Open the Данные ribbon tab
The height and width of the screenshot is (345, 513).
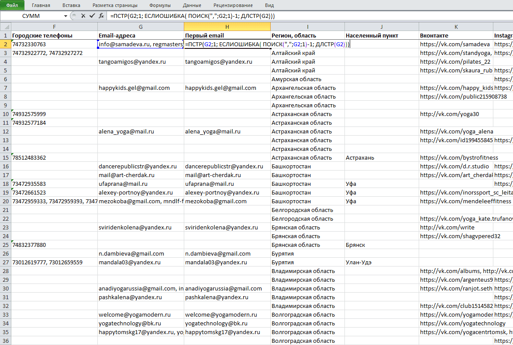pos(192,5)
